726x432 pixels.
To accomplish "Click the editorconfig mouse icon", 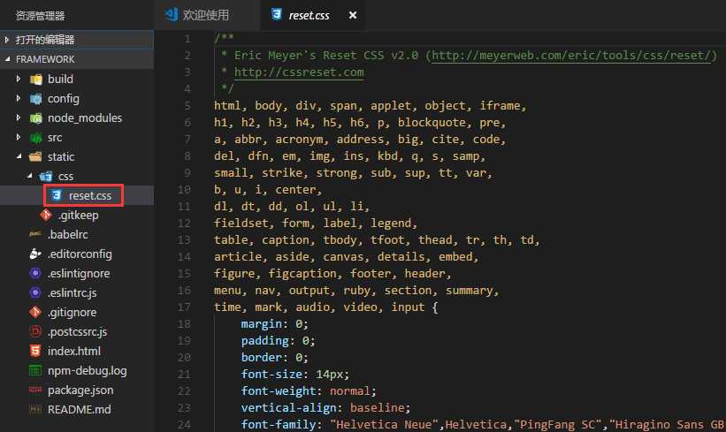I will click(35, 254).
